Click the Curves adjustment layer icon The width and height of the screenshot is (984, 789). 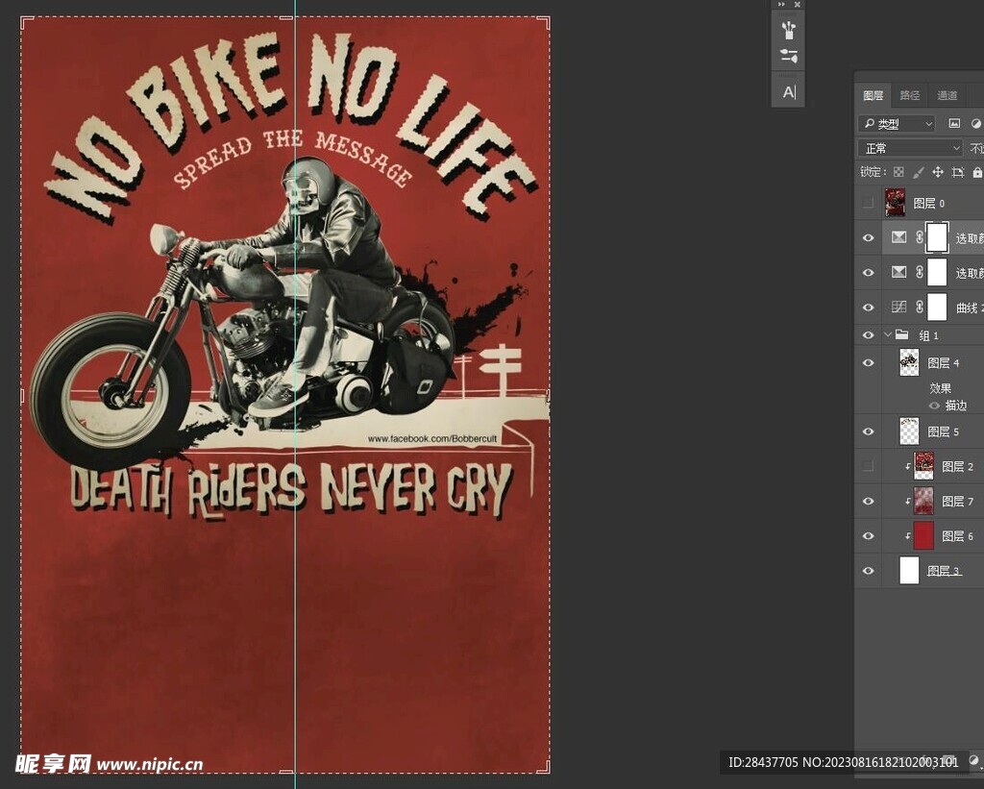click(899, 307)
